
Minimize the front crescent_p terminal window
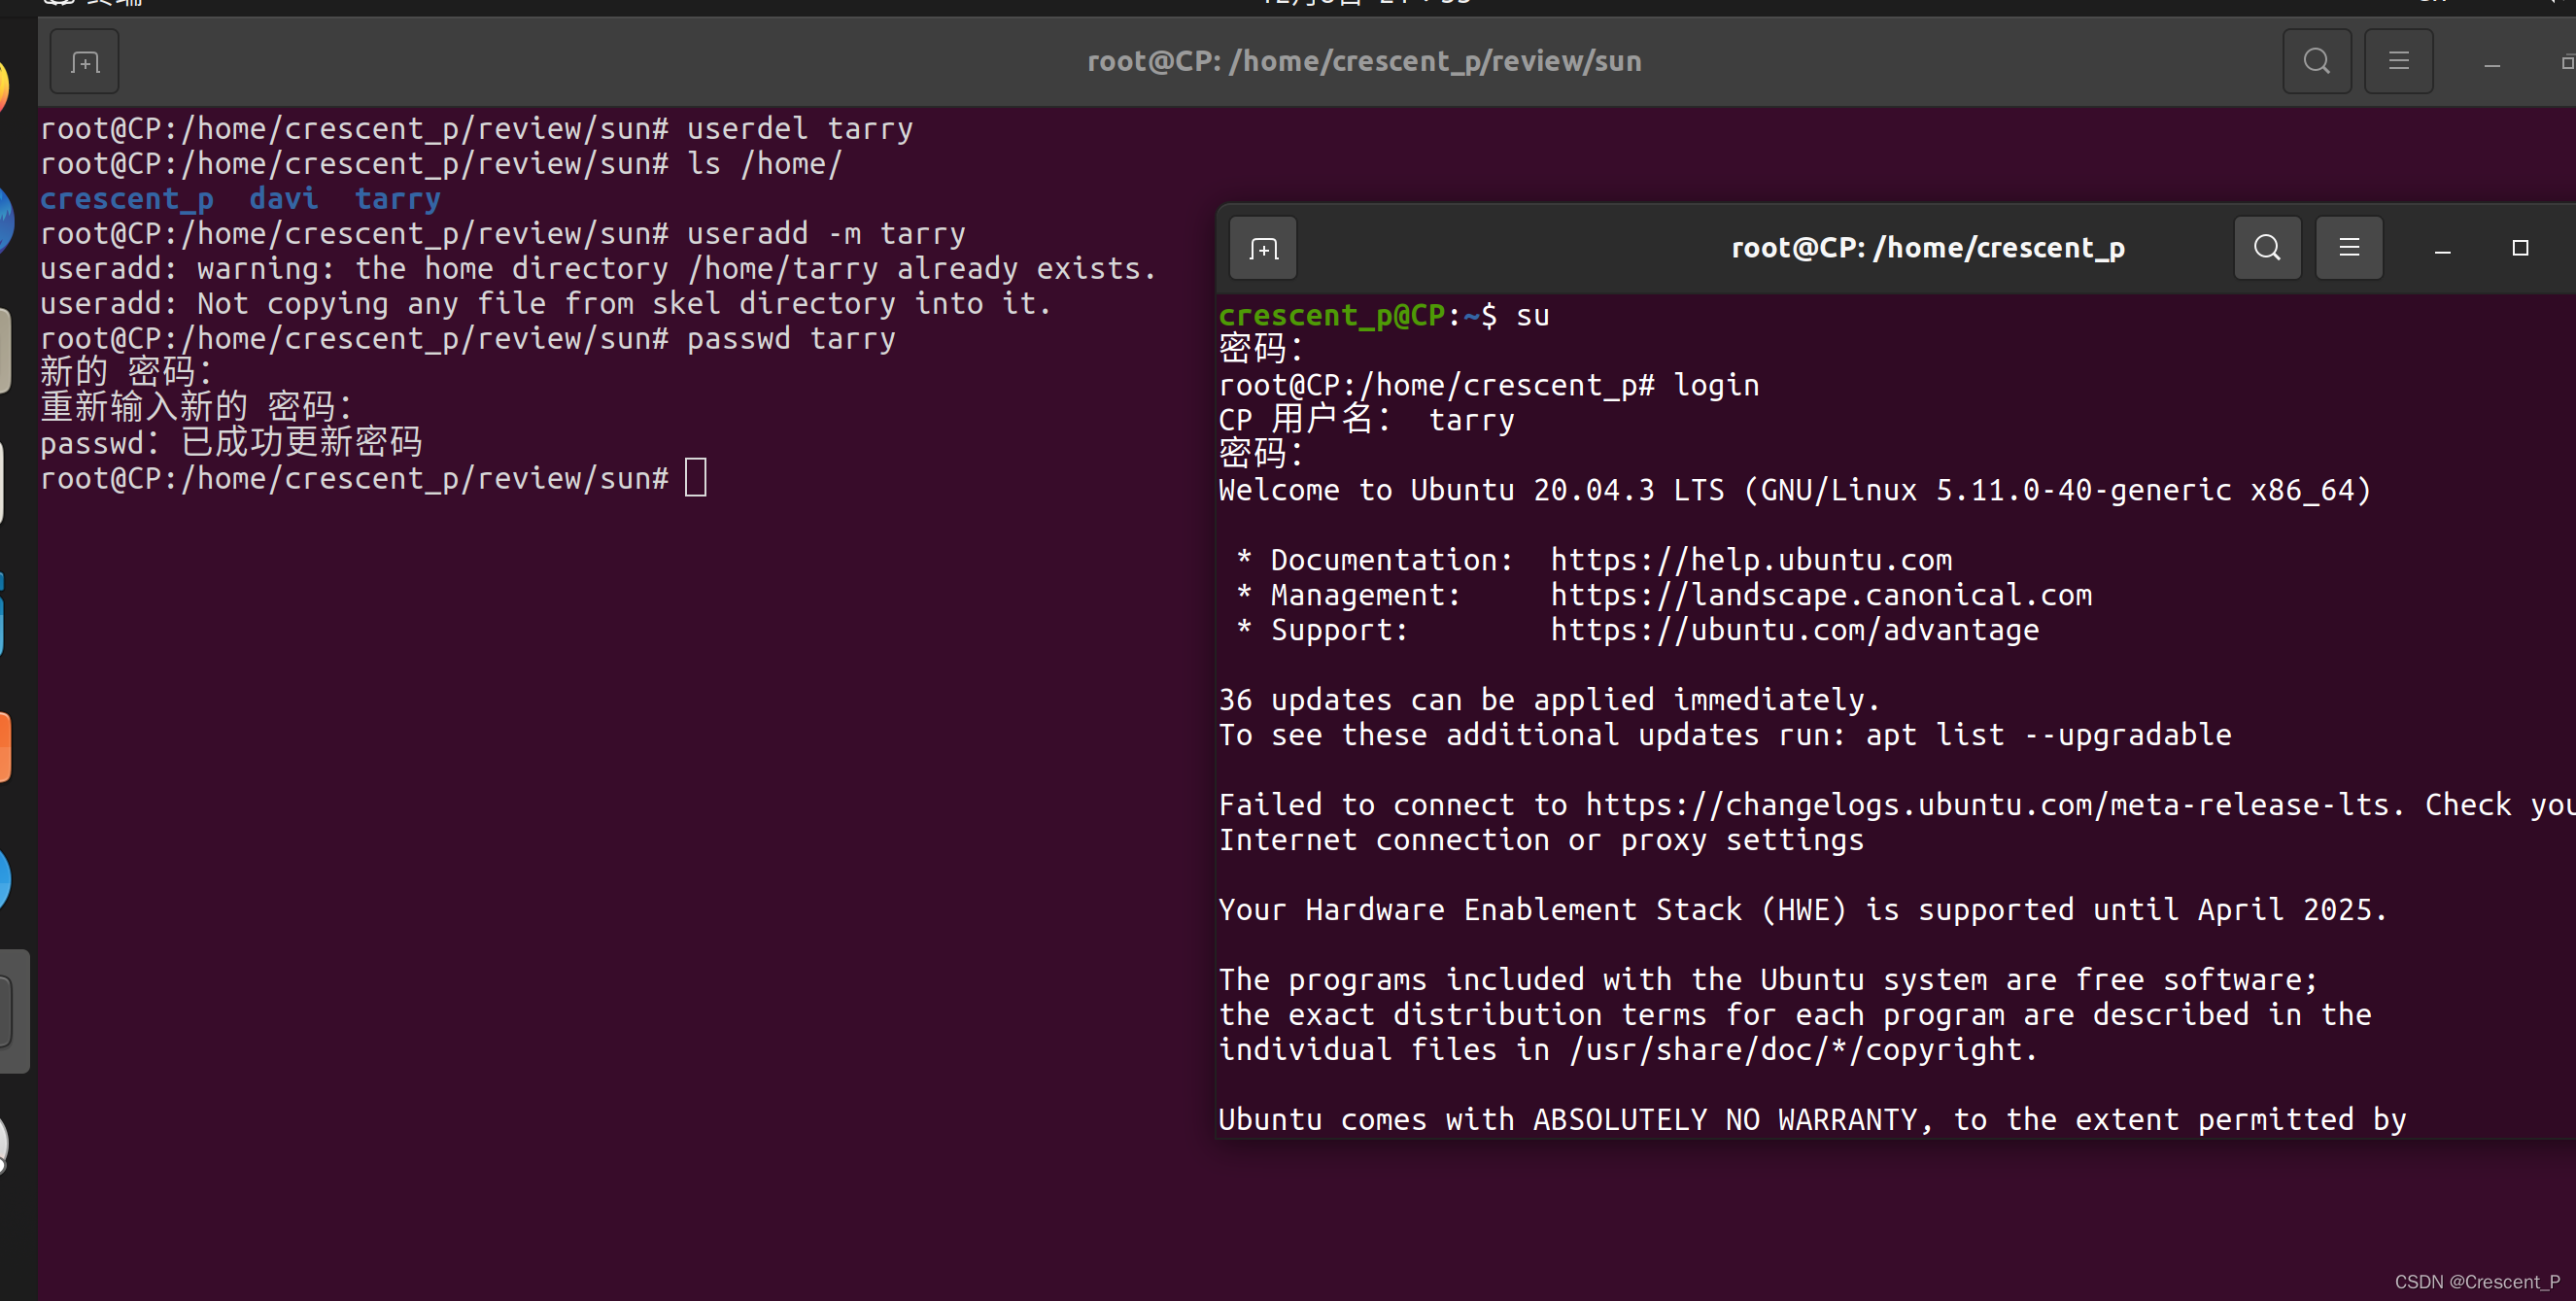[x=2442, y=250]
